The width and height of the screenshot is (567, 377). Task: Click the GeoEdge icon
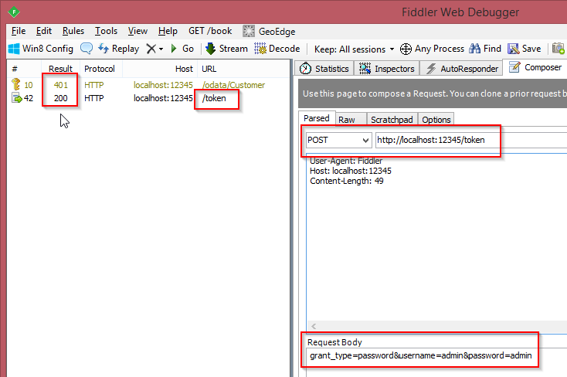click(249, 32)
